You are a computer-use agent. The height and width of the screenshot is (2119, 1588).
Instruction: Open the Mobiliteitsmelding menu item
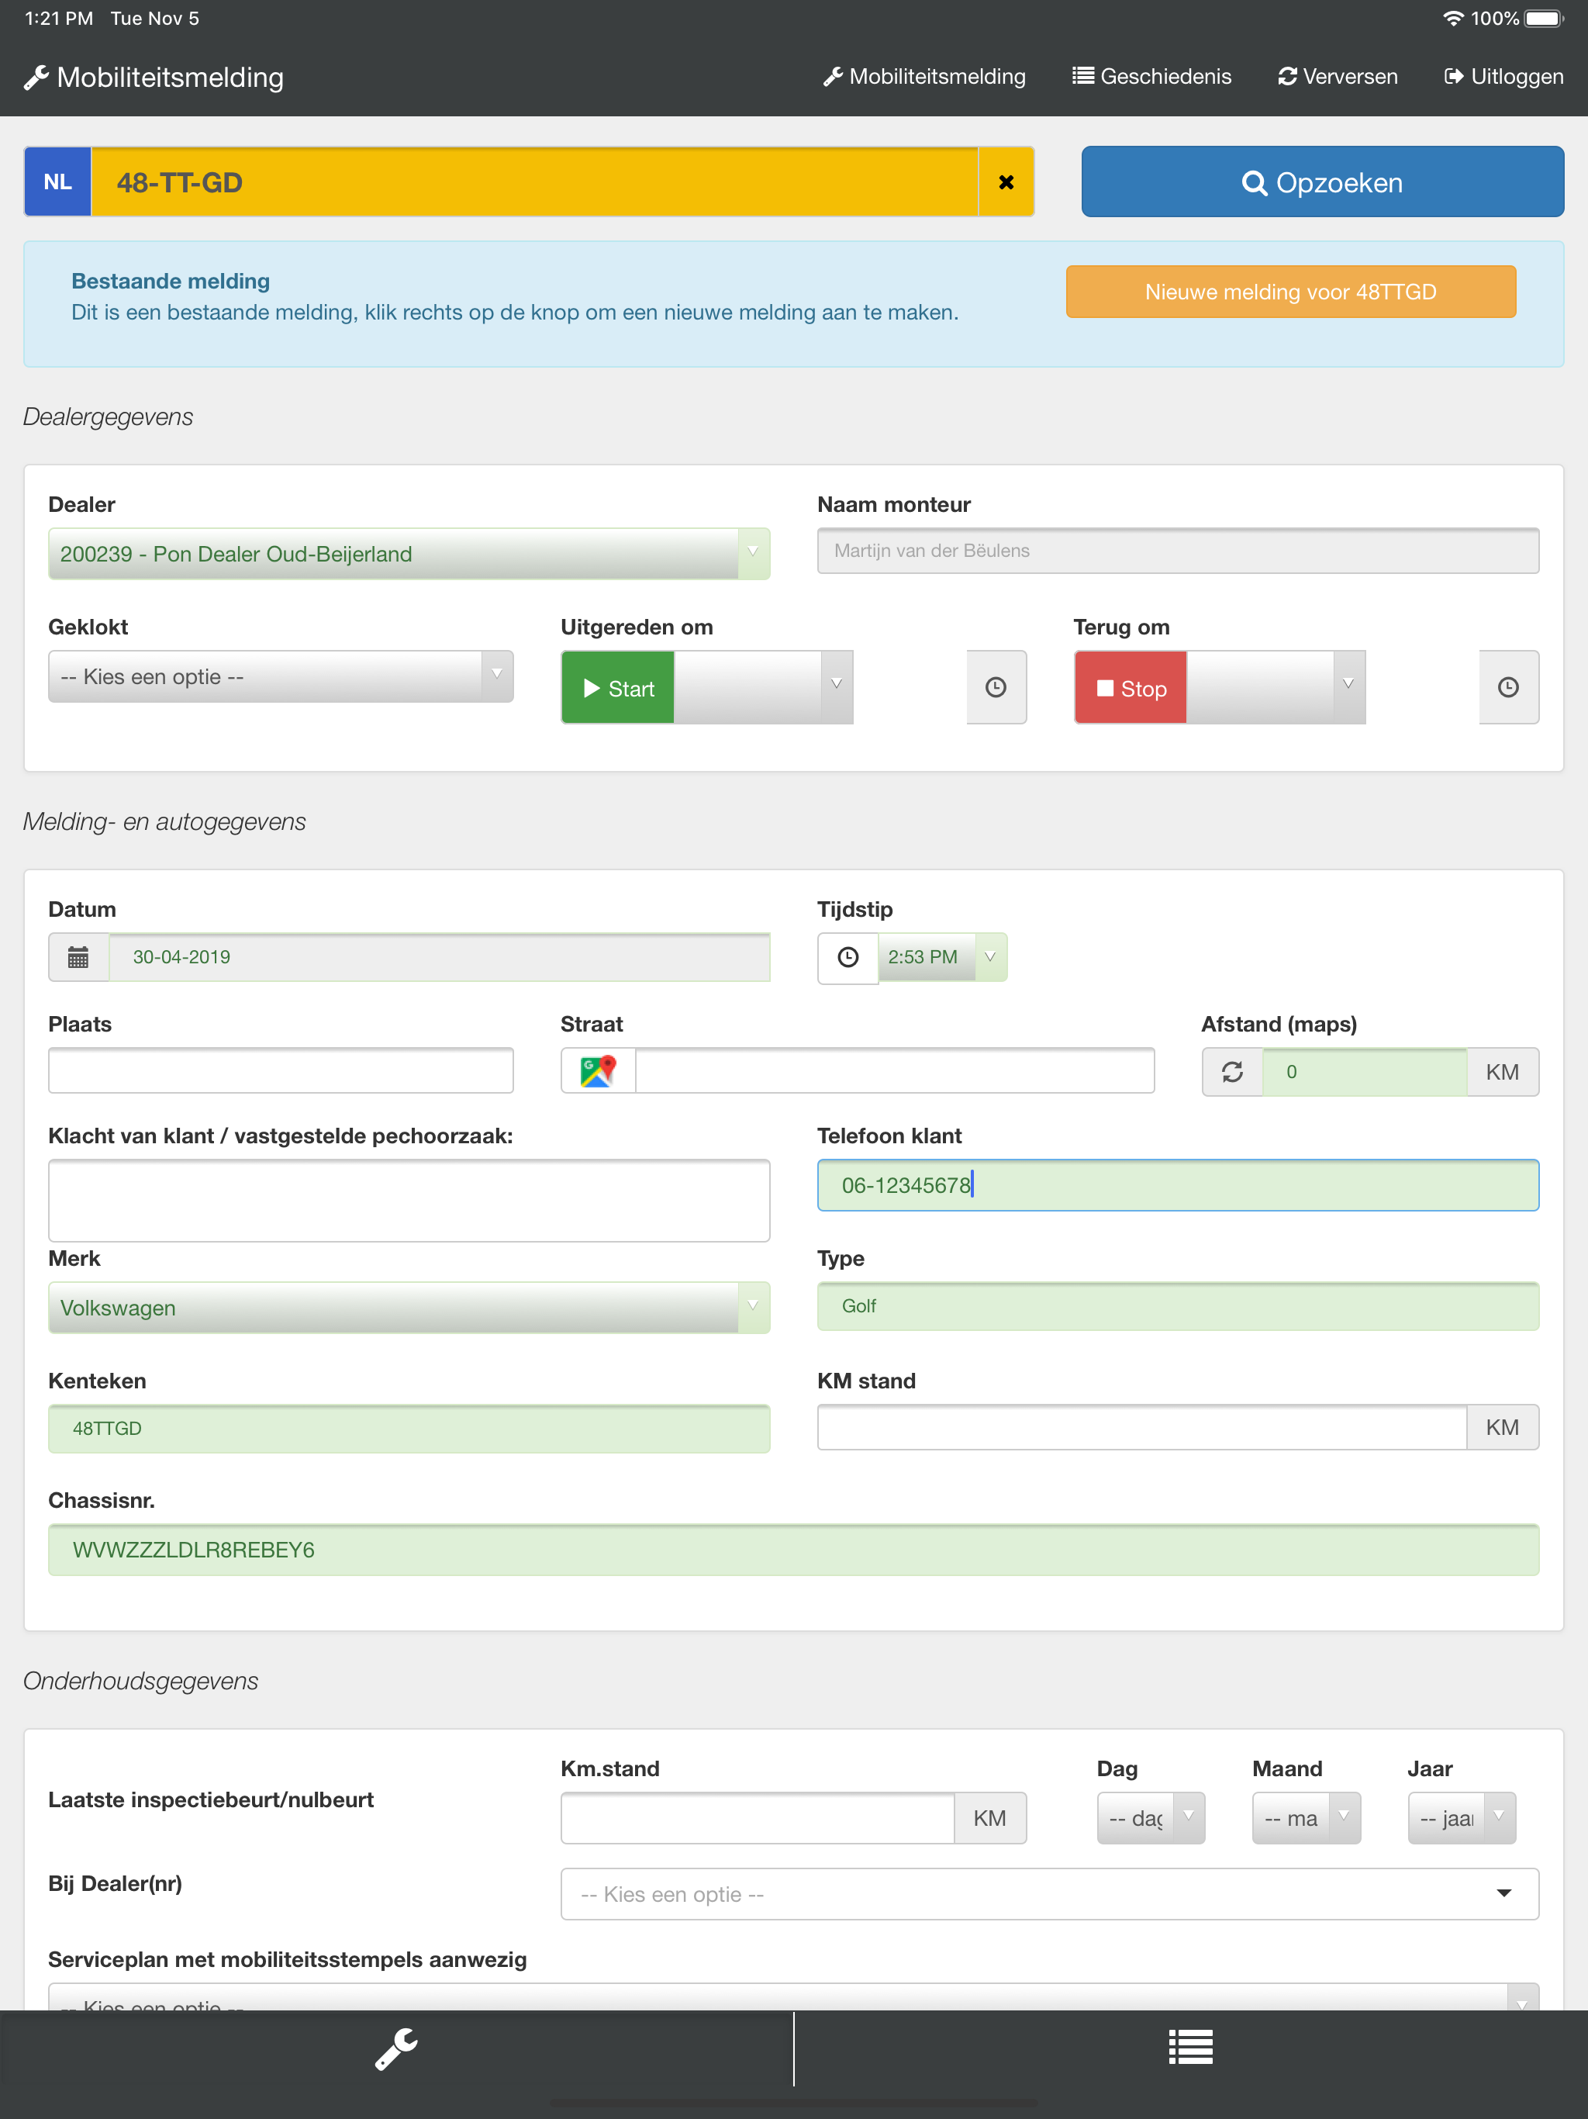(924, 77)
